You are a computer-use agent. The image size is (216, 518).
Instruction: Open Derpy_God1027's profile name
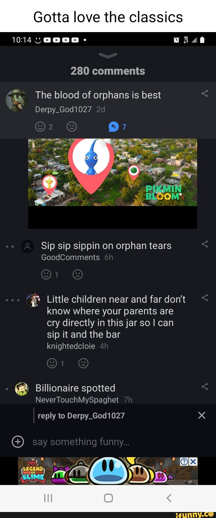(63, 109)
